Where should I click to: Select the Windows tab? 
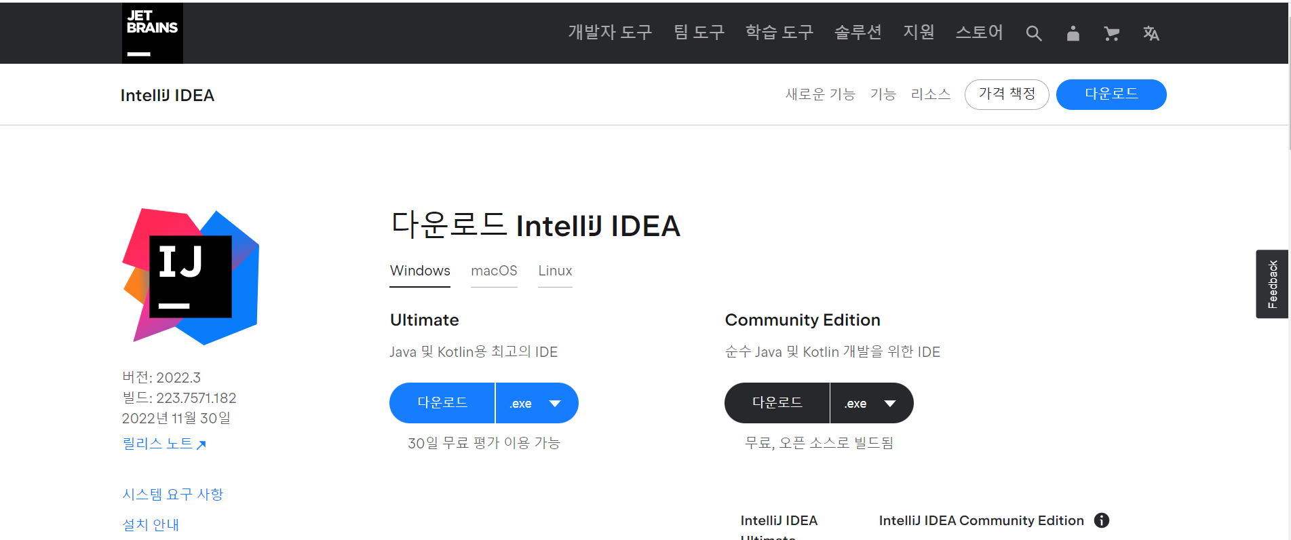(x=420, y=271)
